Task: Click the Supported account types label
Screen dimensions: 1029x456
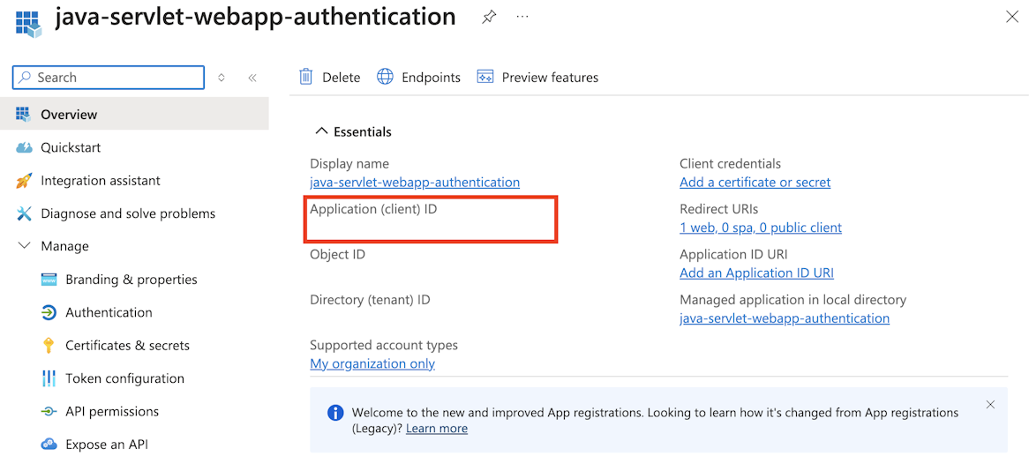Action: click(384, 345)
